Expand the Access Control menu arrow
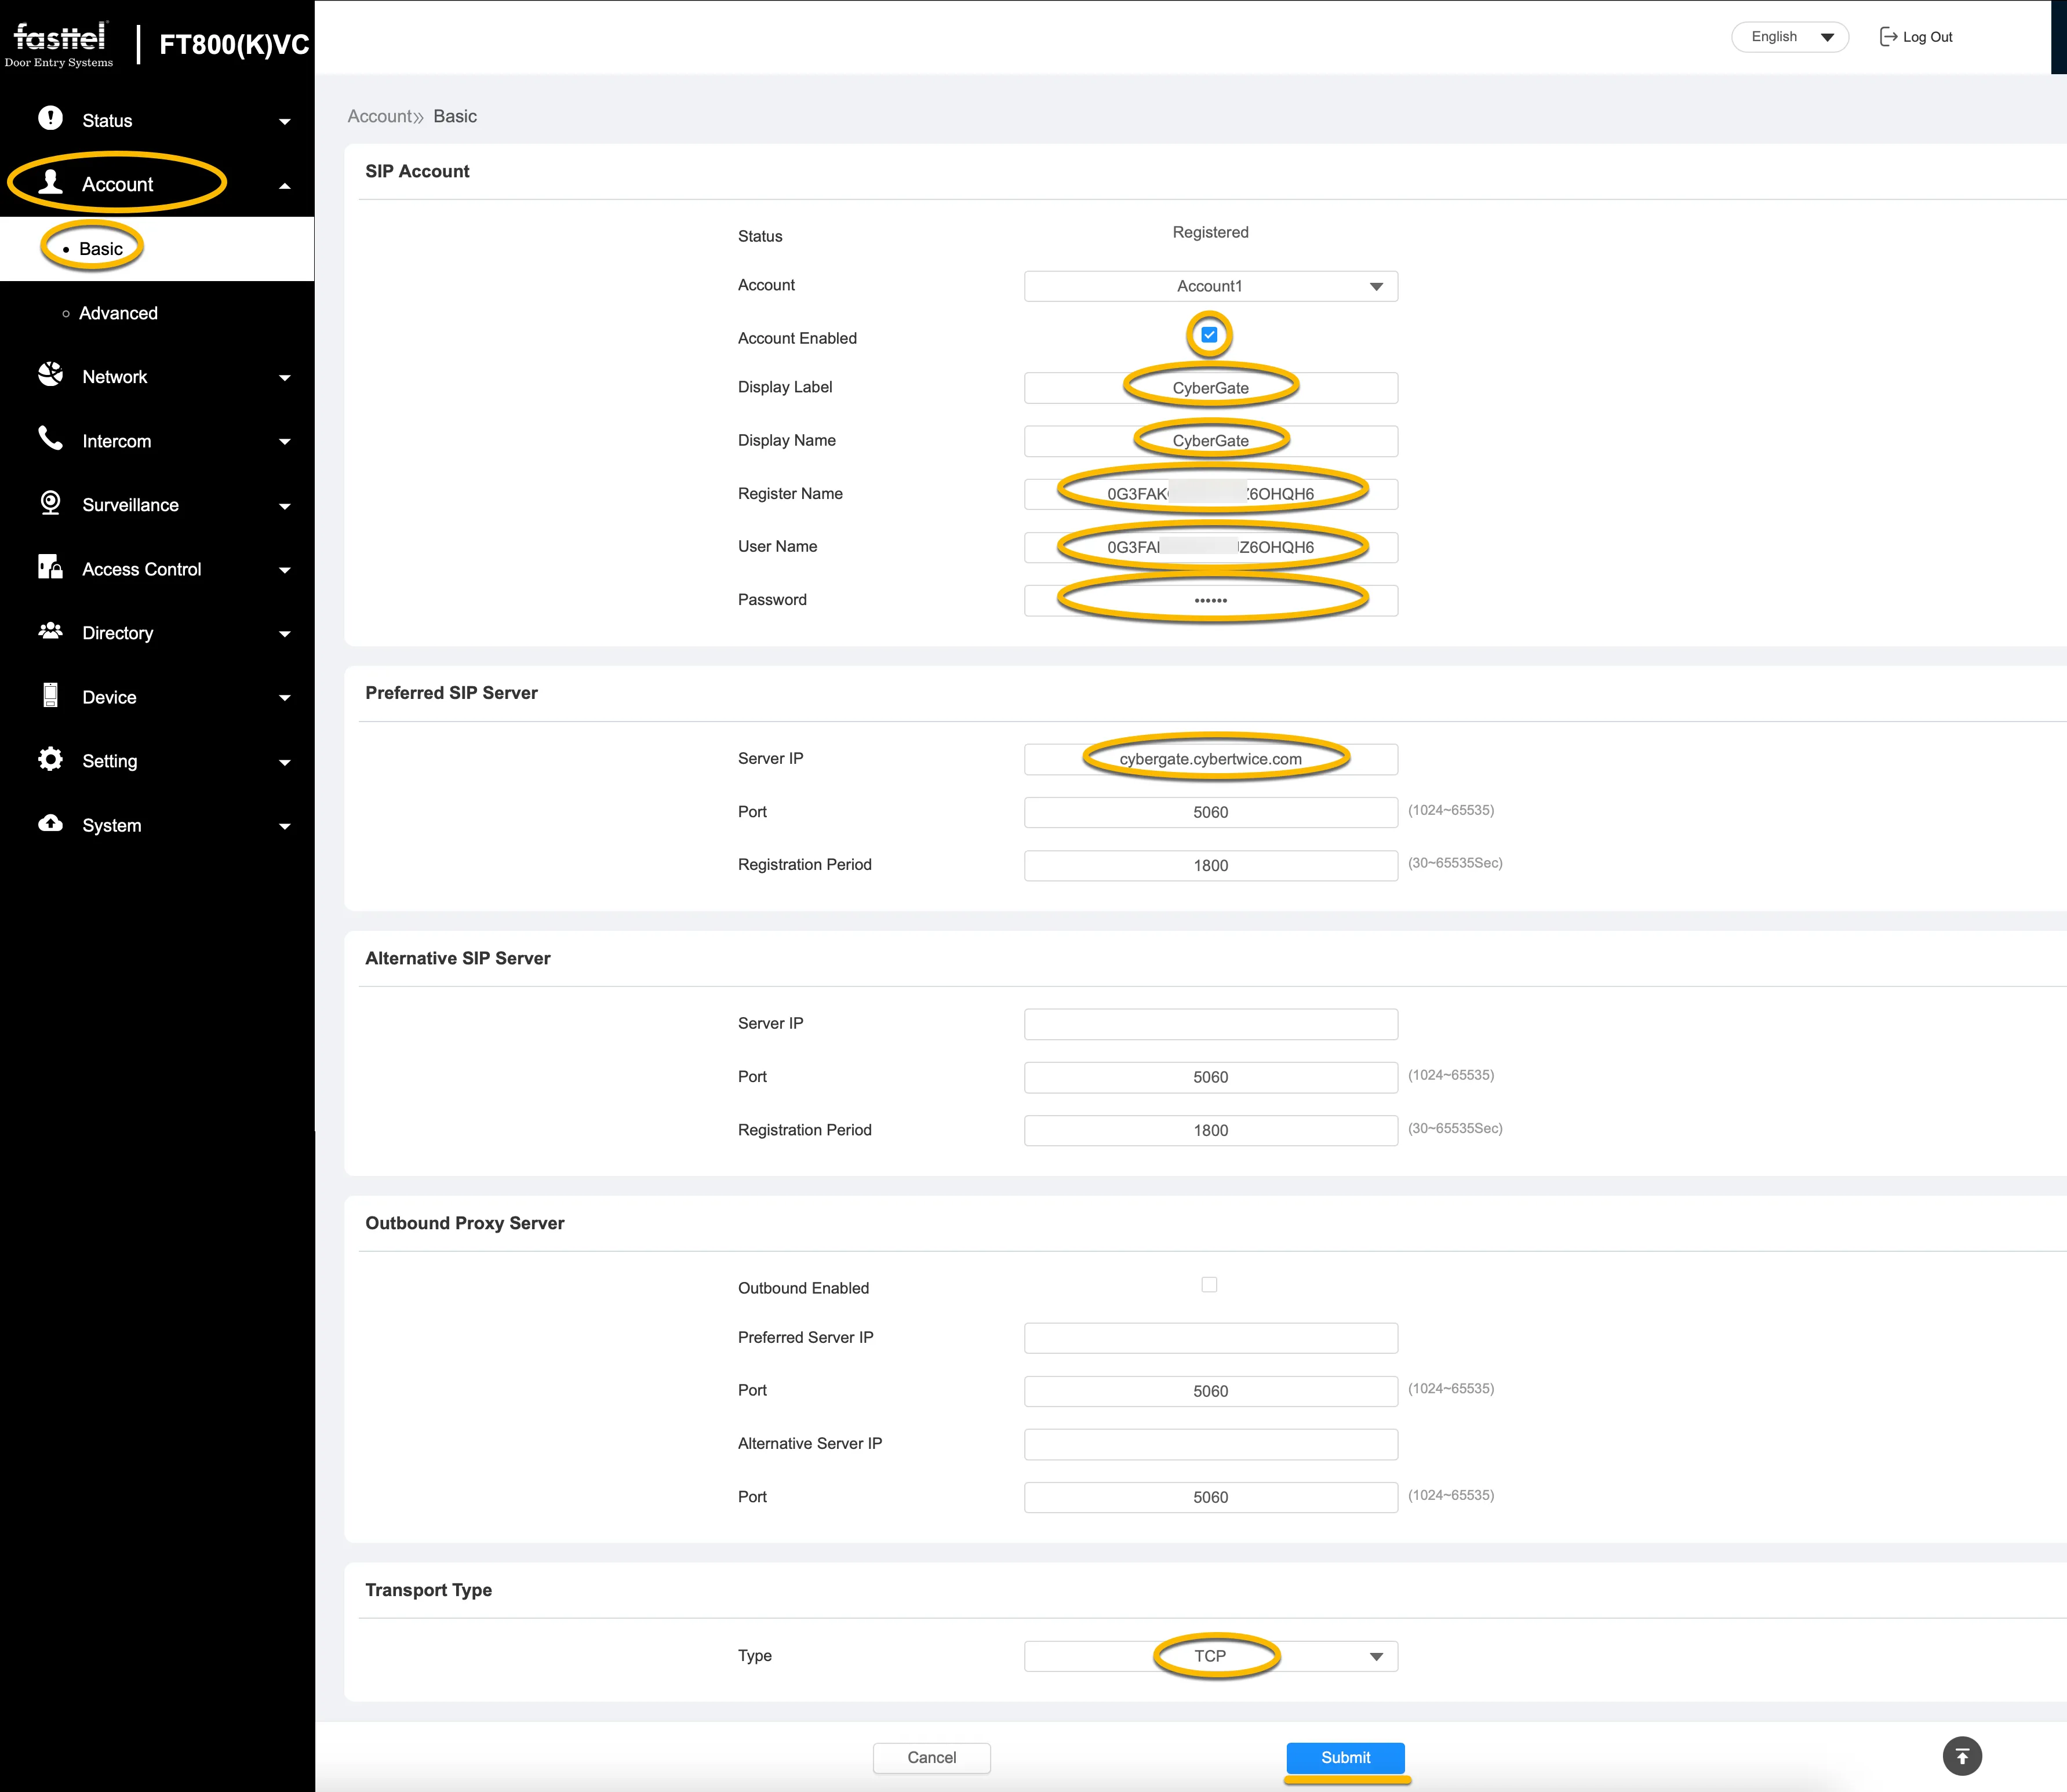Screen dimensions: 2067x1792 coord(285,570)
